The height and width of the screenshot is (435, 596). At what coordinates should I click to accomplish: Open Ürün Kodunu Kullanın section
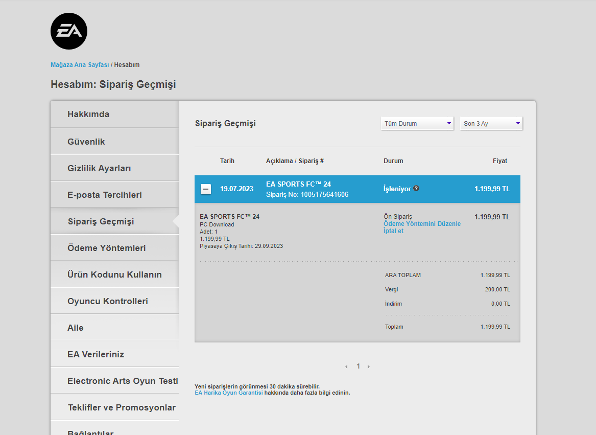115,274
